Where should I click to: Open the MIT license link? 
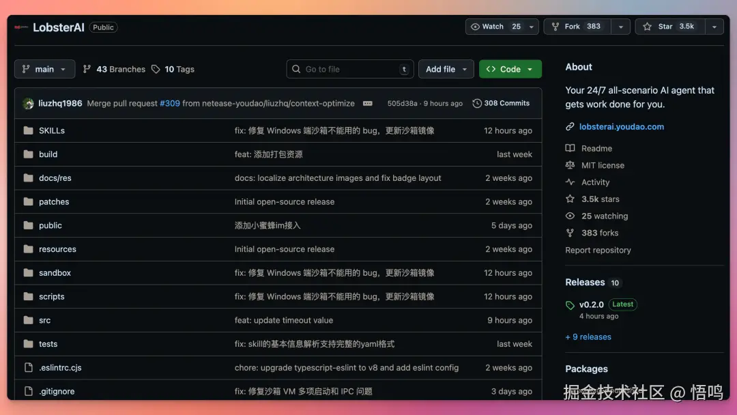coord(603,165)
